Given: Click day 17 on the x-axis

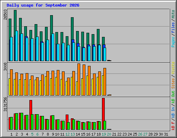Looking at the screenshot, I should (93, 134).
